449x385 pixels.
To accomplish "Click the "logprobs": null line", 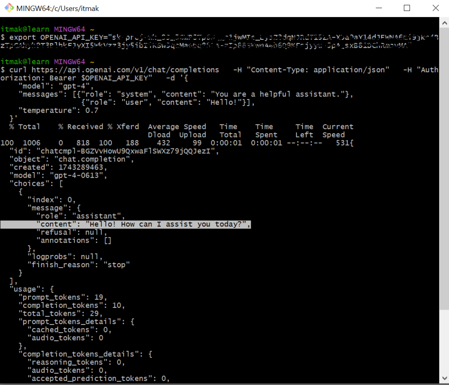I will click(x=65, y=257).
